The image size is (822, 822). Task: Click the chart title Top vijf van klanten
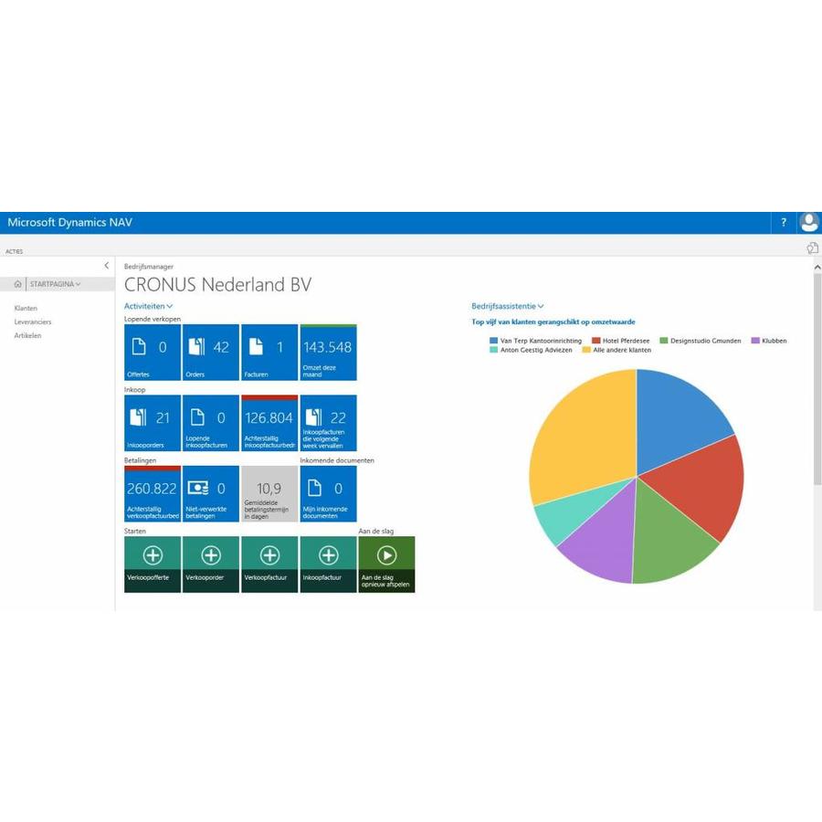coord(553,321)
